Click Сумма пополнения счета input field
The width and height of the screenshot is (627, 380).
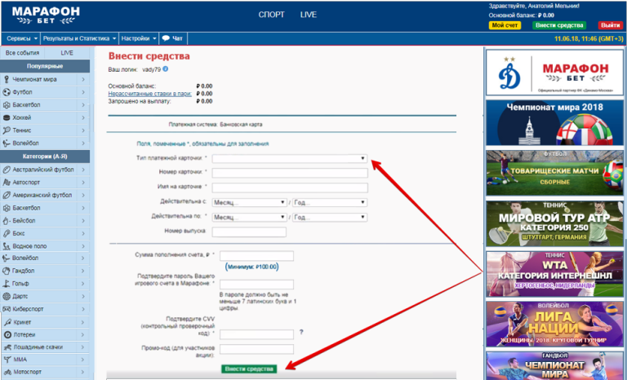pyautogui.click(x=256, y=256)
